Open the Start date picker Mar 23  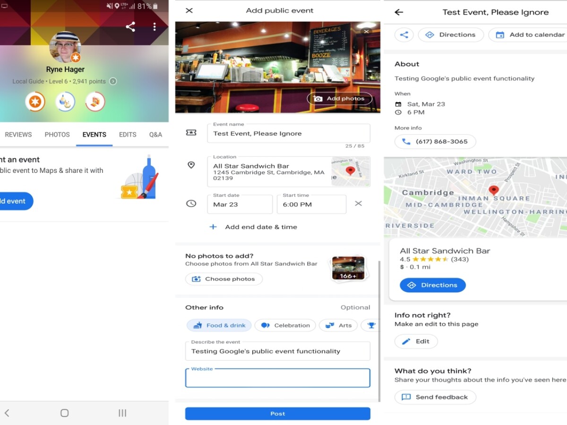[x=240, y=204]
